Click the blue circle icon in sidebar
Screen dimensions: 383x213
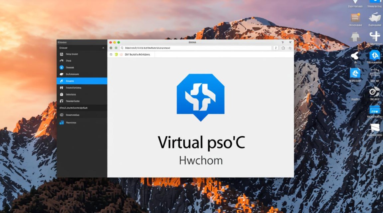coord(61,68)
